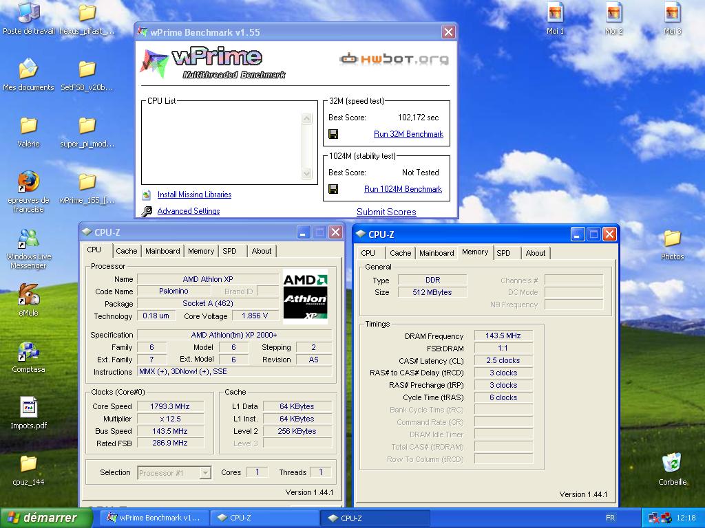Run the 1024M Benchmark

[x=403, y=190]
